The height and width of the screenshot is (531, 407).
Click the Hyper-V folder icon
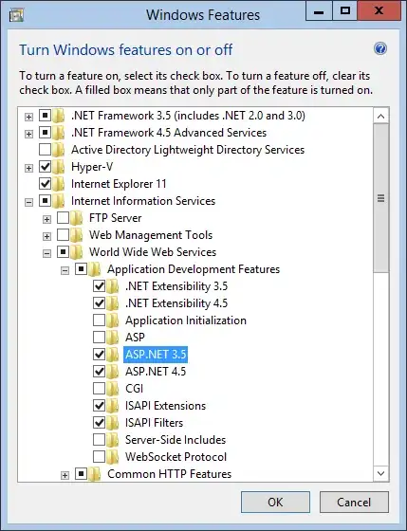pos(60,167)
